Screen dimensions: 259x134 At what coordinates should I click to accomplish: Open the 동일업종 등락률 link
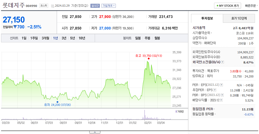click(x=204, y=114)
